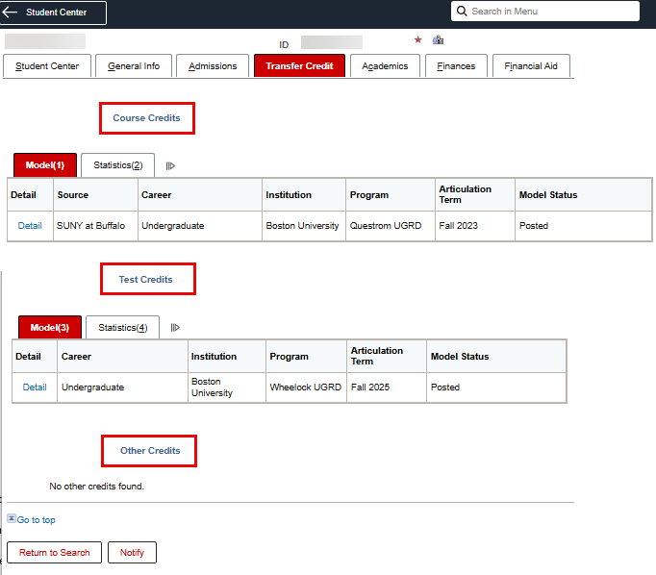Click the magnifier icon in Search in Menu

(x=462, y=11)
